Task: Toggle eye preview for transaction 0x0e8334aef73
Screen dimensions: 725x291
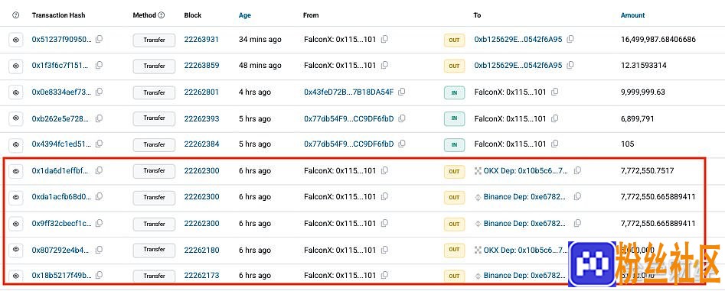Action: pyautogui.click(x=16, y=92)
